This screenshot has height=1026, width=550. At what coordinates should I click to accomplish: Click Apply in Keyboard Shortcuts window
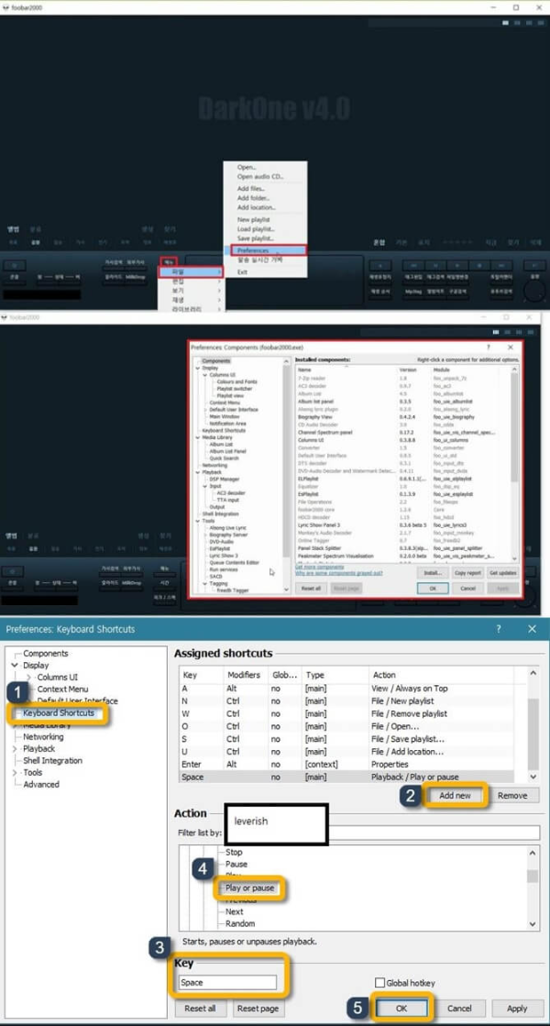[x=517, y=1009]
